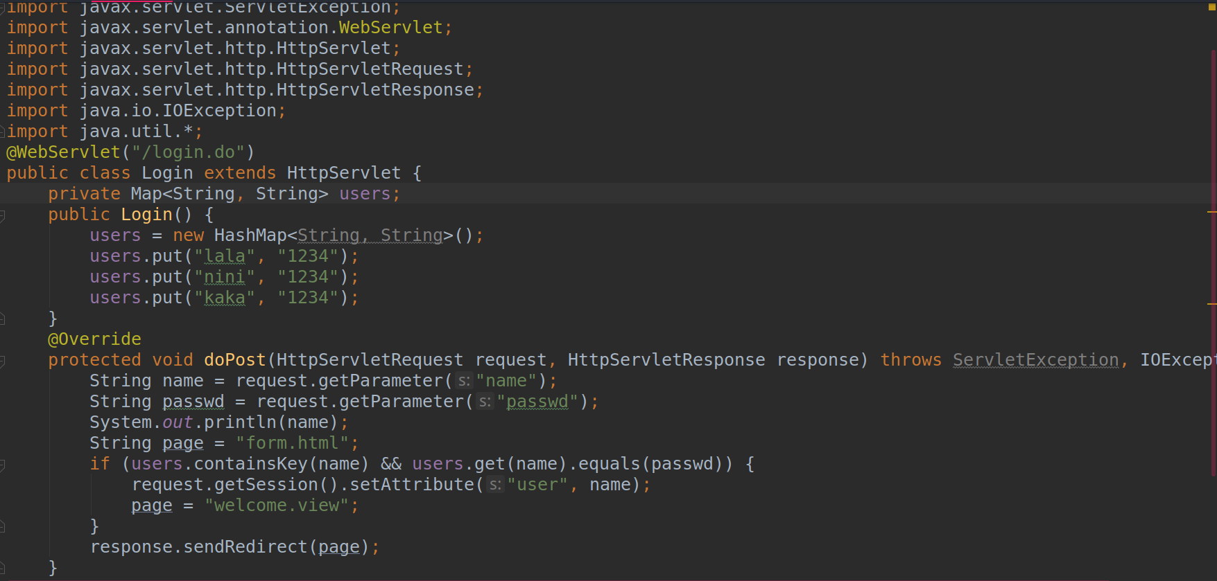Click "1234" on the nini line
This screenshot has width=1217, height=581.
coord(308,277)
